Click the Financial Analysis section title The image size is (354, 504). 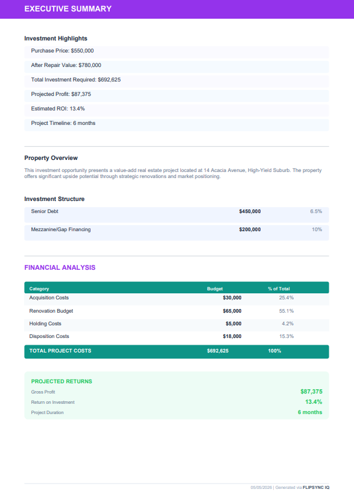[x=60, y=267]
